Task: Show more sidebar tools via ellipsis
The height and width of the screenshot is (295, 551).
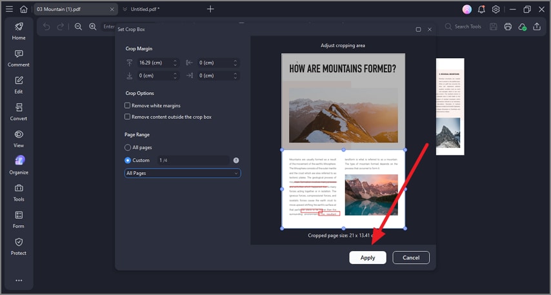Action: 19,280
